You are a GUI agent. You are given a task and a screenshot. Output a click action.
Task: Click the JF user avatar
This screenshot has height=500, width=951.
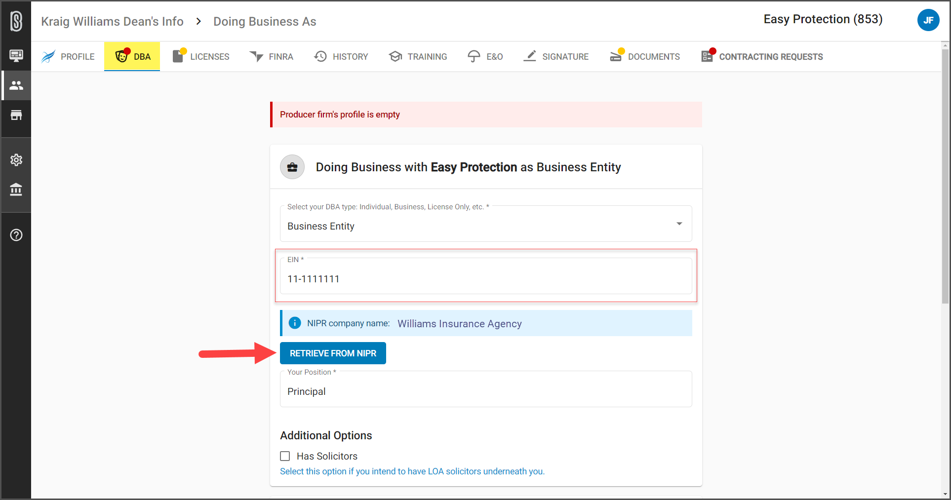tap(928, 20)
